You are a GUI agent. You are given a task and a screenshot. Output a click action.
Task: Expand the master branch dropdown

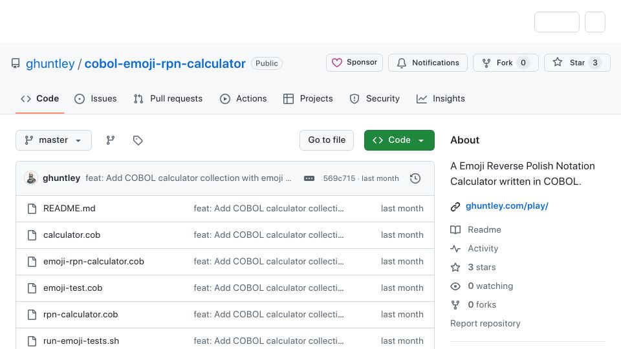54,140
